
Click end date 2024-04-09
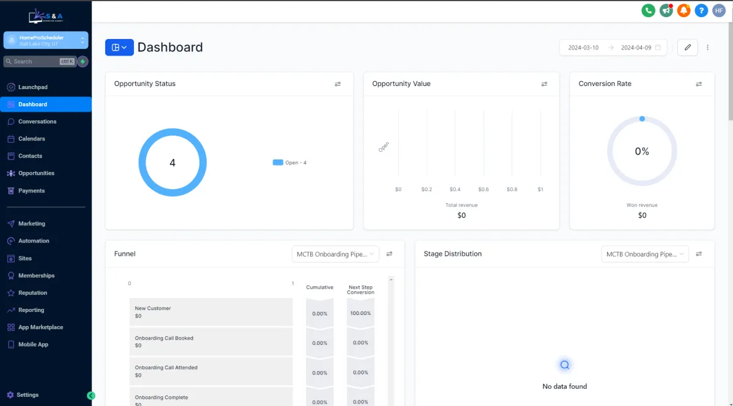pyautogui.click(x=636, y=48)
